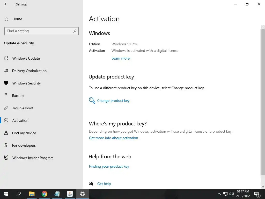Click the Windows Insider cat icon
The width and height of the screenshot is (265, 199).
[6, 158]
